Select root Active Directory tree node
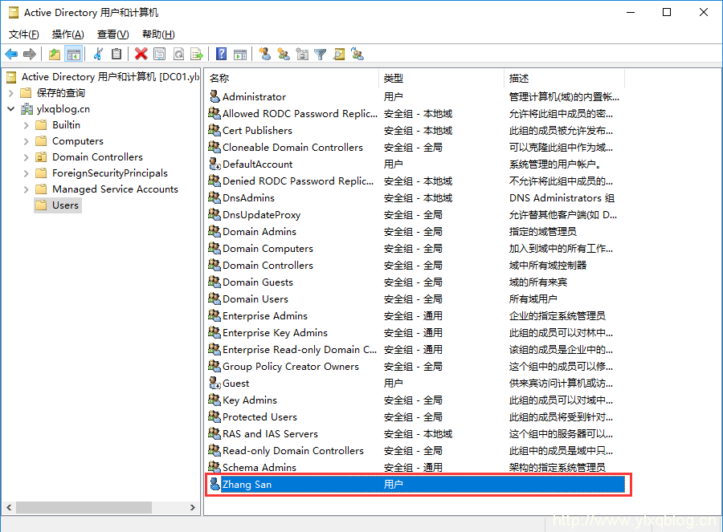723x532 pixels. coord(110,77)
